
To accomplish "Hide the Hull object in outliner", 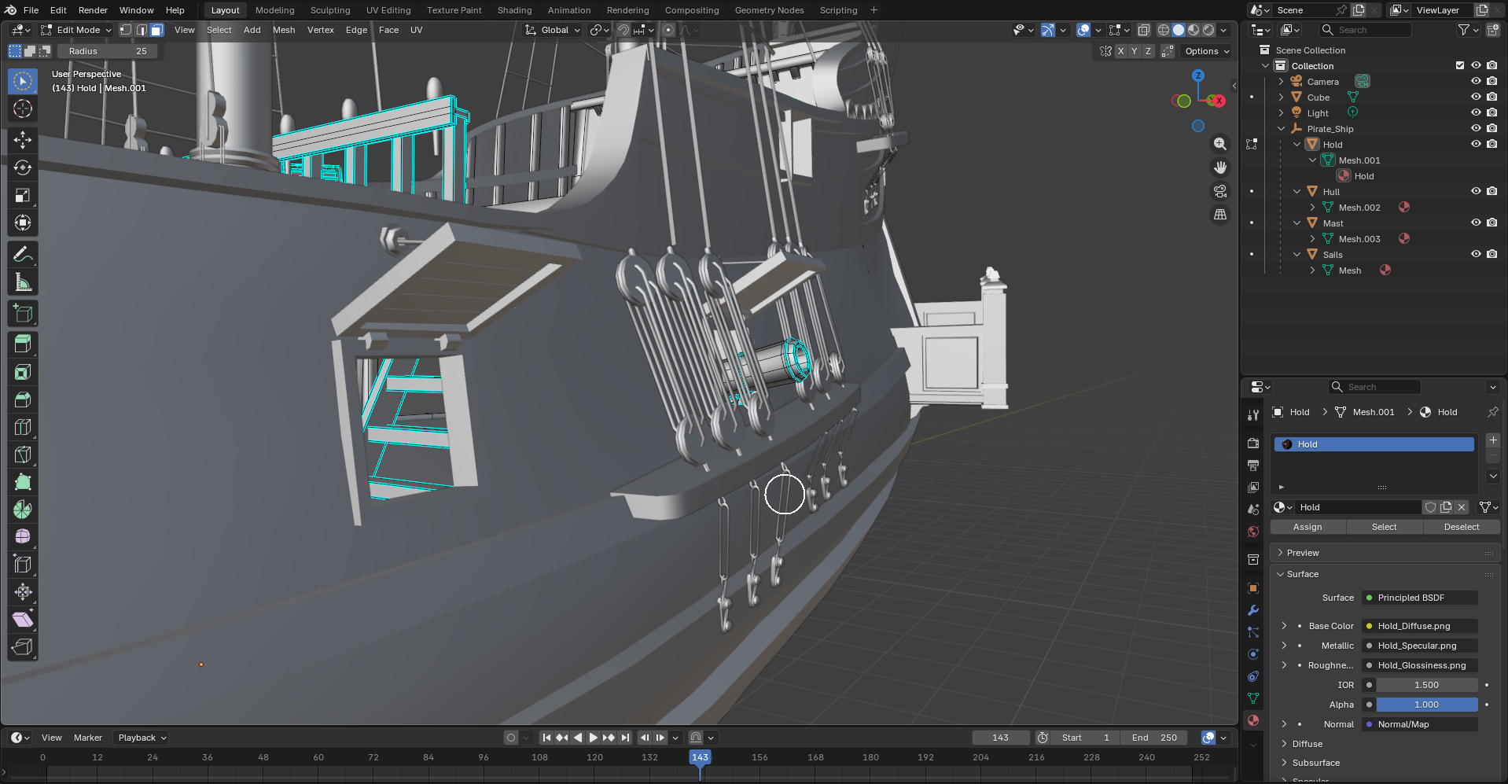I will [1476, 191].
